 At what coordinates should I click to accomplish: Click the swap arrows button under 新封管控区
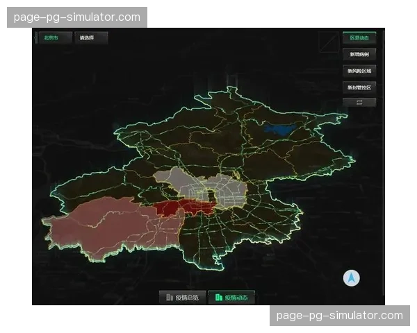pos(359,102)
